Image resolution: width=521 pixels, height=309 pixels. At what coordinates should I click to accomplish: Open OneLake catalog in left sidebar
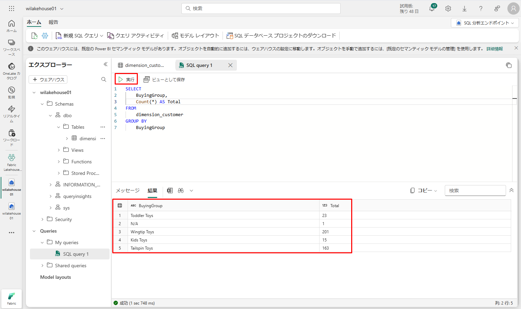pyautogui.click(x=12, y=70)
